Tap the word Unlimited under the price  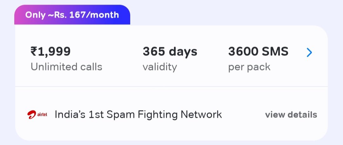coord(54,67)
